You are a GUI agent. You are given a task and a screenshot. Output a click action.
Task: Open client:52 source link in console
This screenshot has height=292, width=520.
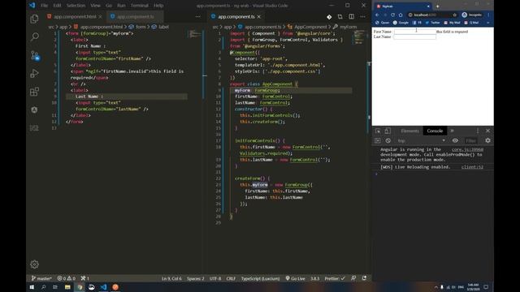[472, 167]
